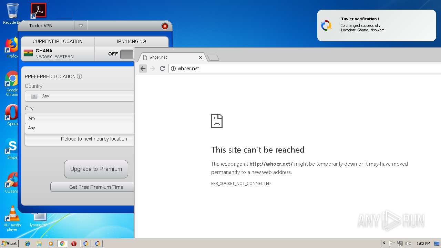Click the site info icon in address bar
441x248 pixels.
tap(173, 69)
